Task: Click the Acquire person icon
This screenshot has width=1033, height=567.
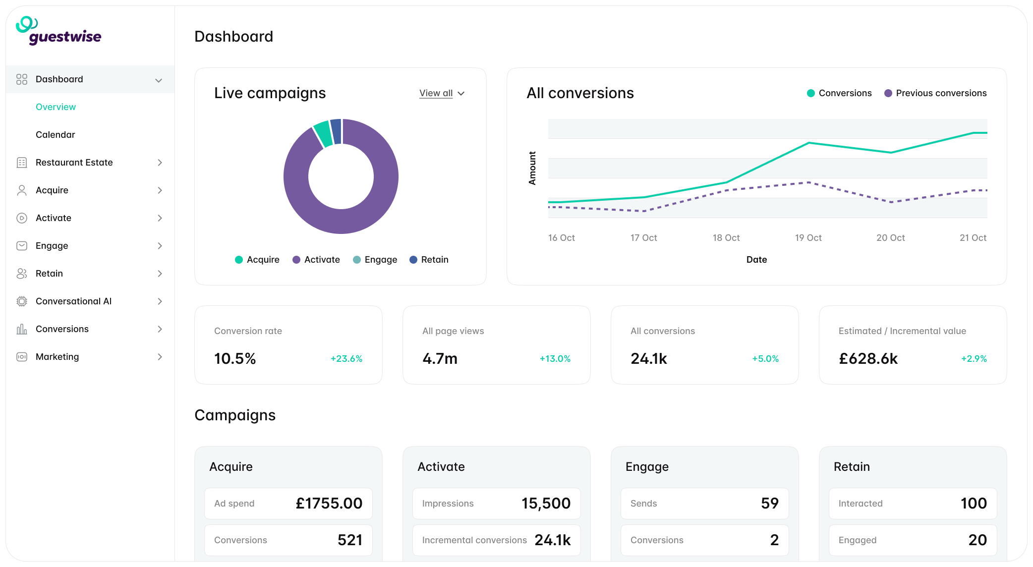Action: 22,190
